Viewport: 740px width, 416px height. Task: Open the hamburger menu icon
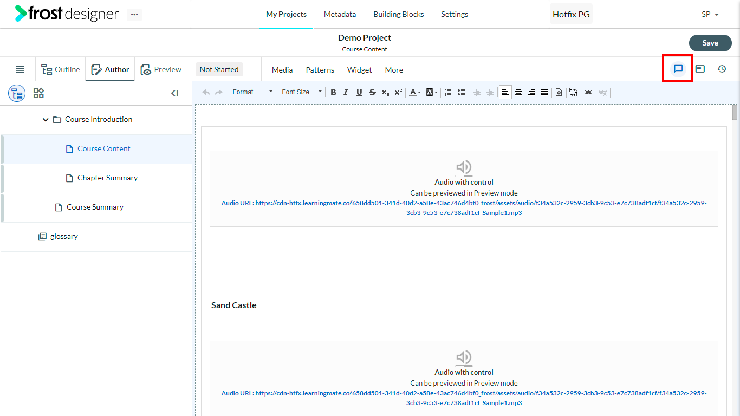[20, 69]
